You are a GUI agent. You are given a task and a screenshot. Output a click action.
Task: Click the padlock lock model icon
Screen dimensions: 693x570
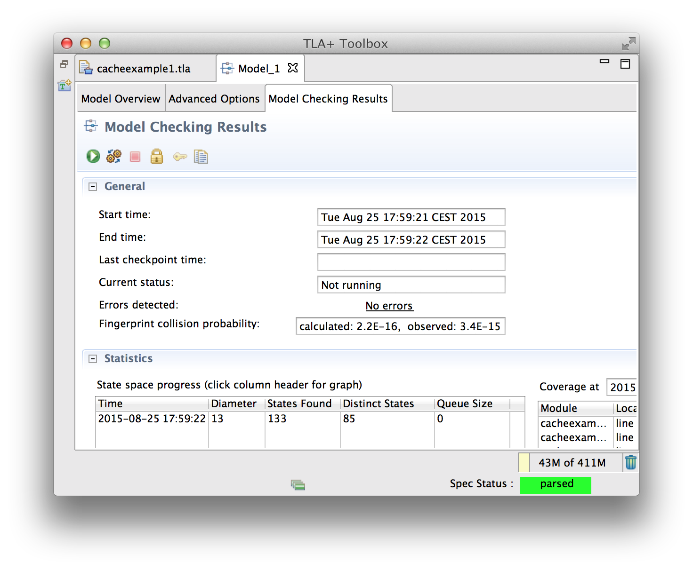pos(156,156)
